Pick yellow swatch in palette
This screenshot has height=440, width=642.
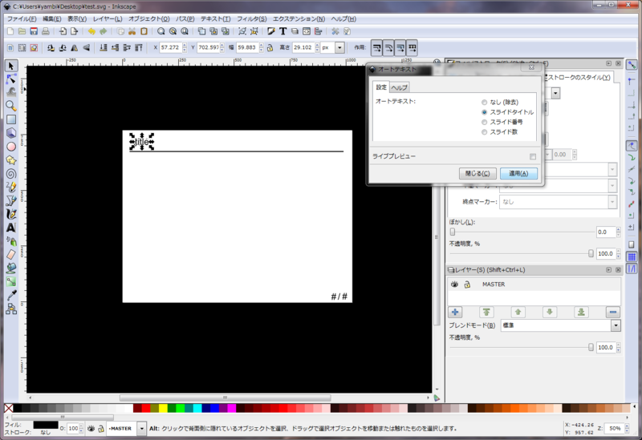click(163, 408)
